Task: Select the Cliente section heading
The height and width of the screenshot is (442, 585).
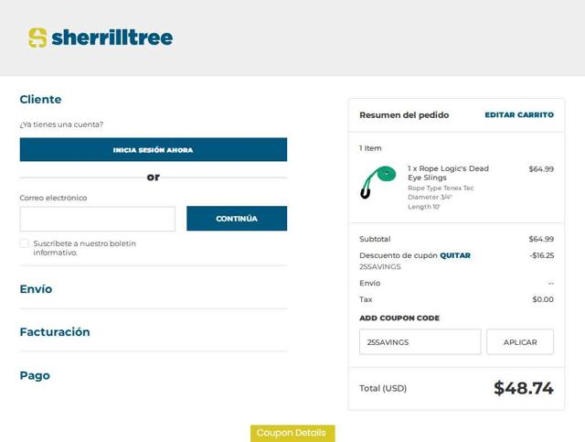Action: [41, 100]
